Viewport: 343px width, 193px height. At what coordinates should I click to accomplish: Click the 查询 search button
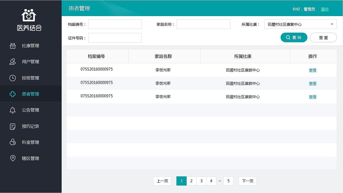coord(294,37)
